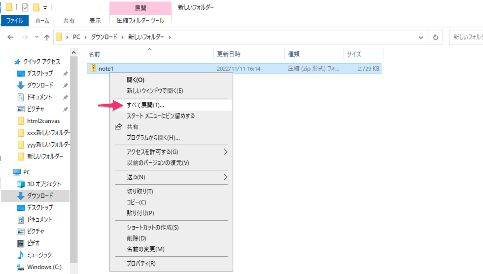483x274 pixels.
Task: Go up one folder level arrow
Action: tap(47, 37)
